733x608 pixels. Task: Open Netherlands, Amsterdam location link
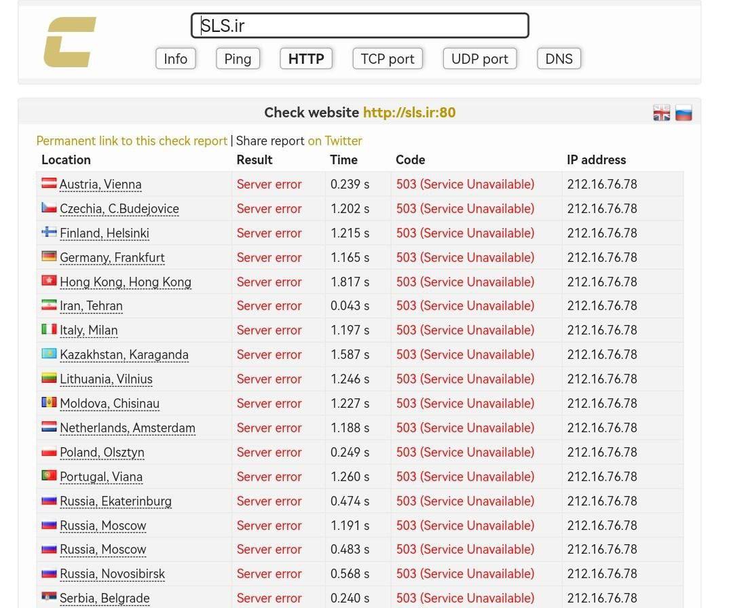[128, 428]
